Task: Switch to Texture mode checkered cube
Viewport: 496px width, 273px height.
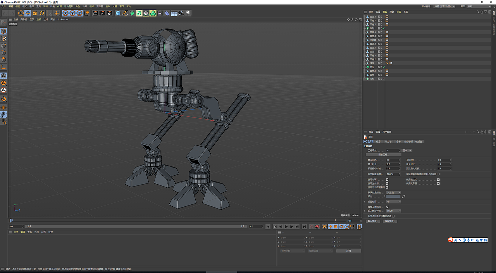Action: pos(3,38)
